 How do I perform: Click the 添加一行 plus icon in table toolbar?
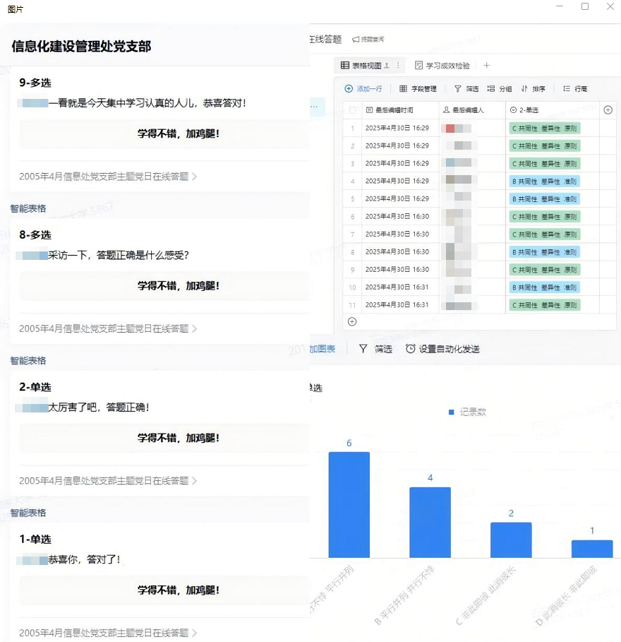coord(349,89)
